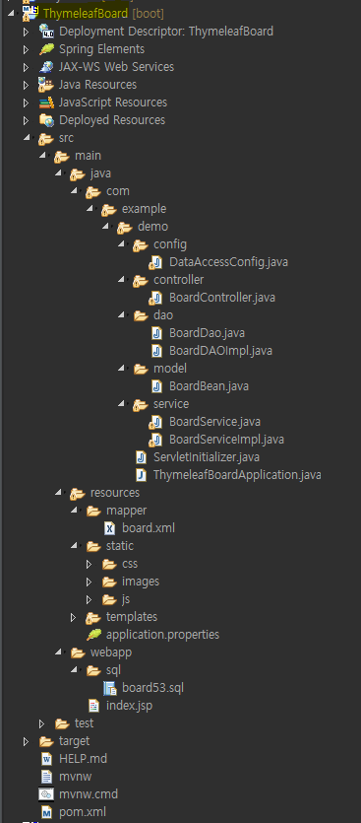Viewport: 361px width, 823px height.
Task: Click the pom.xml Maven file icon
Action: pos(46,812)
